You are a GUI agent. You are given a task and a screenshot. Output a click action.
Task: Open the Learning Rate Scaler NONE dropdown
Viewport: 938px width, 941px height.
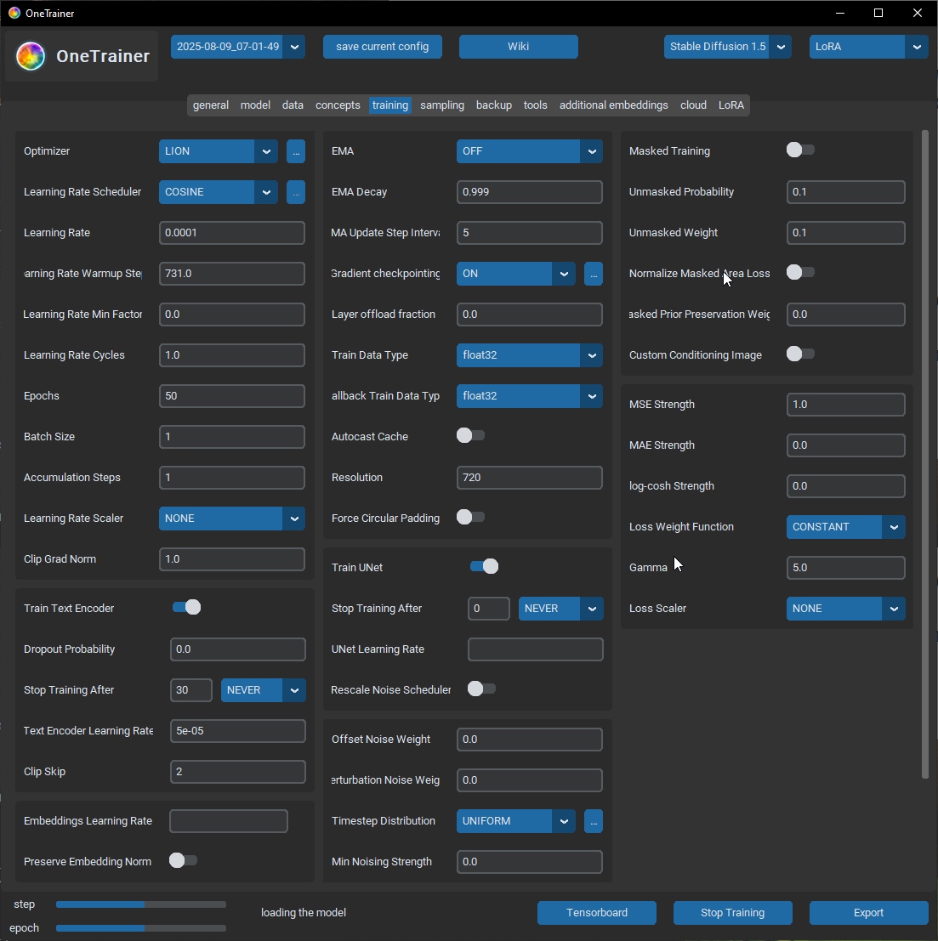232,519
